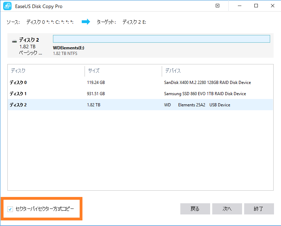Open the title bar dropdown menu icon

click(x=218, y=6)
